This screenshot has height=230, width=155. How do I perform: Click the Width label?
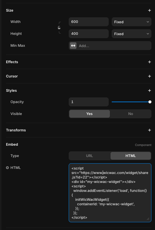pyautogui.click(x=16, y=22)
